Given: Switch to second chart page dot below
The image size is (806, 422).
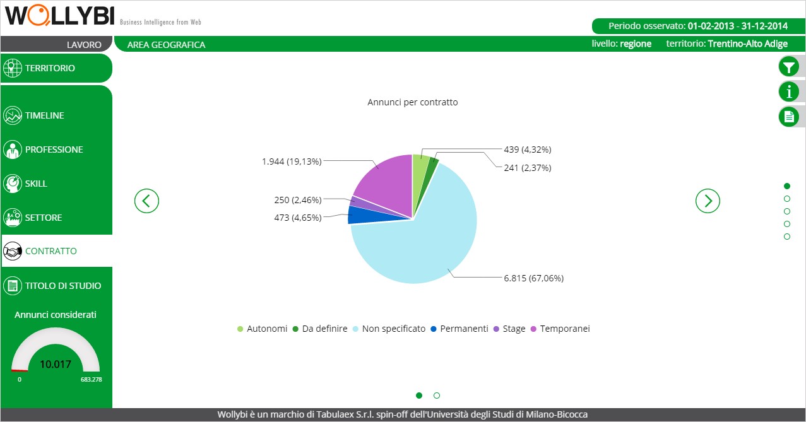Looking at the screenshot, I should (437, 396).
